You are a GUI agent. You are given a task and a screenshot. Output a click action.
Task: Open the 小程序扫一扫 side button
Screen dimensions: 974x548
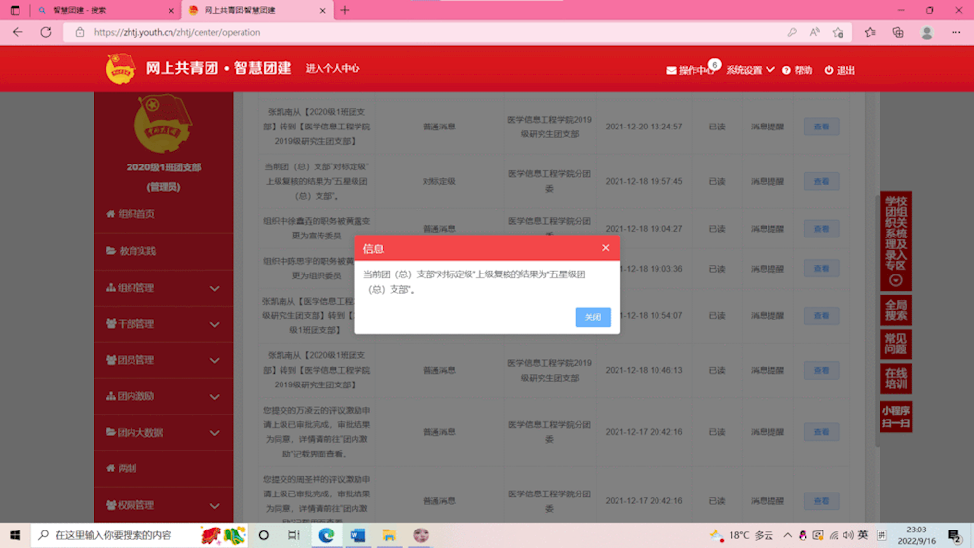pos(896,417)
